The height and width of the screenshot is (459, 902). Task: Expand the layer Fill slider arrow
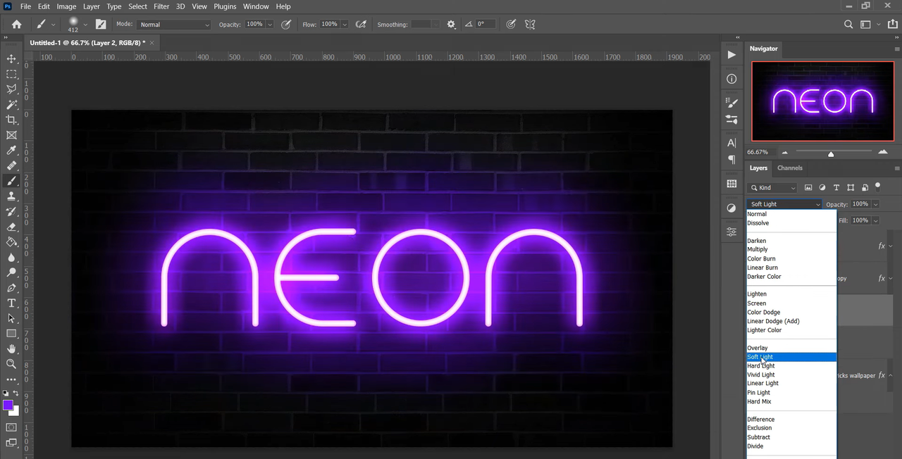coord(875,220)
